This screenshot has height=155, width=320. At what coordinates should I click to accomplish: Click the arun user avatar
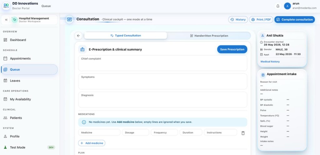coord(287,6)
